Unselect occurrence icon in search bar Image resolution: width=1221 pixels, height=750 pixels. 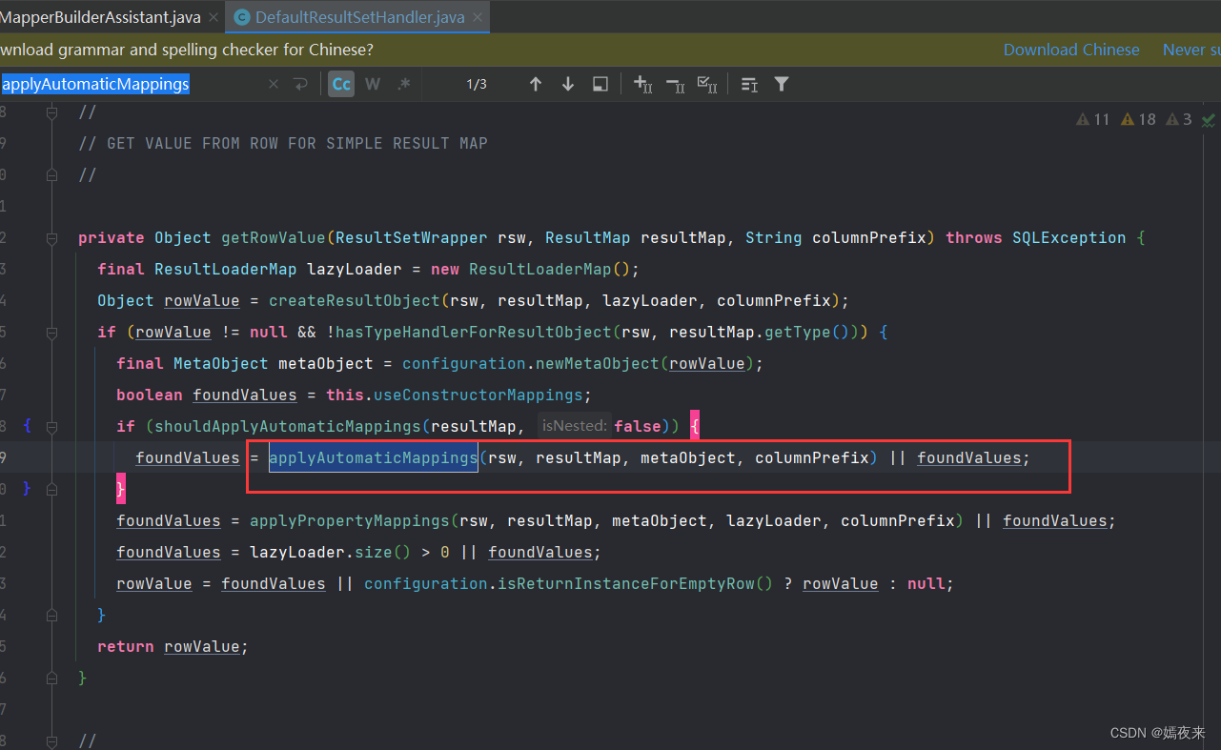click(x=676, y=84)
